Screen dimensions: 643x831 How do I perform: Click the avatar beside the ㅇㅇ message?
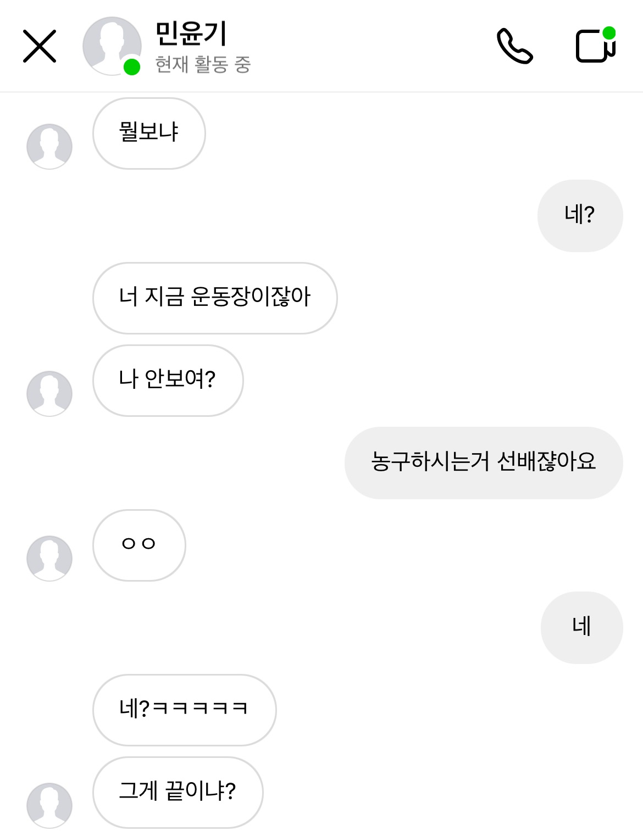49,558
